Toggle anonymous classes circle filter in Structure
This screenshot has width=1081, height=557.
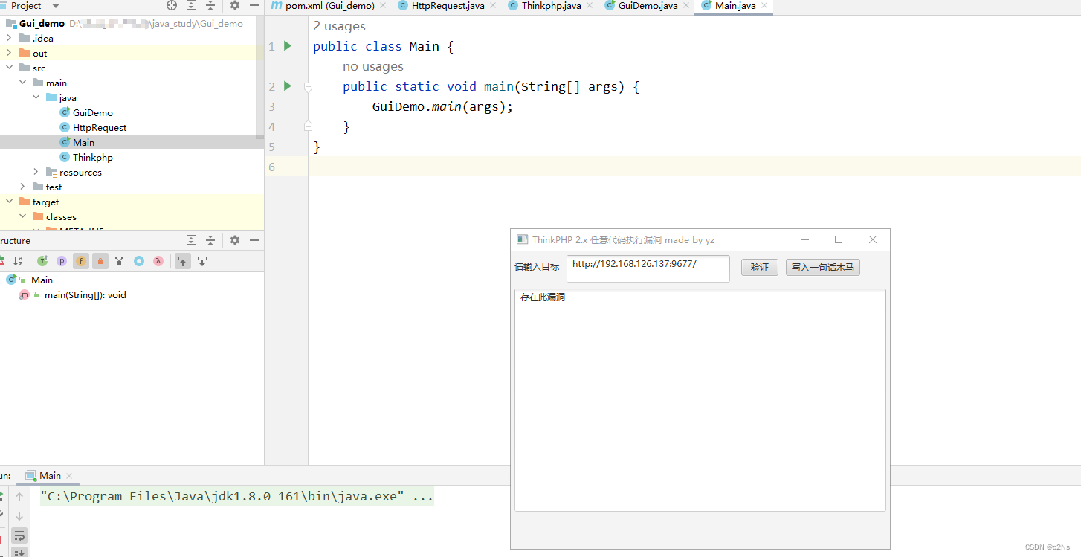pyautogui.click(x=139, y=261)
